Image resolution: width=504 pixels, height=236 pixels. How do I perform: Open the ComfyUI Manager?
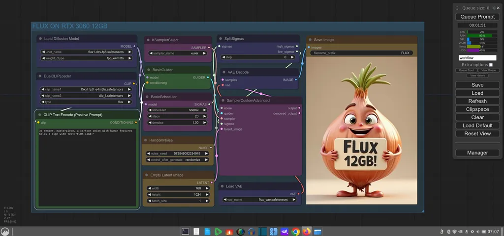[x=477, y=153]
